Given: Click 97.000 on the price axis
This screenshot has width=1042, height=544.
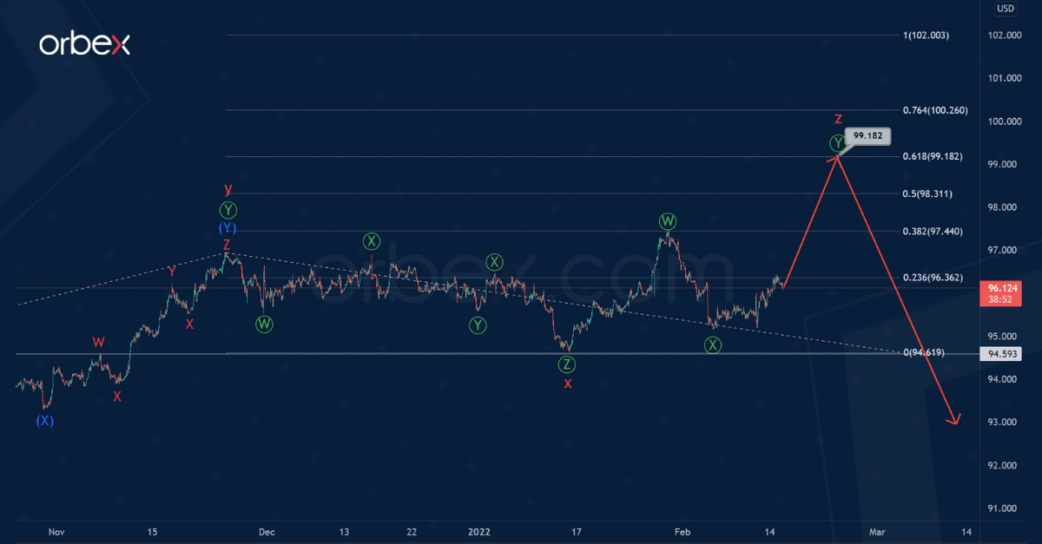Looking at the screenshot, I should click(1004, 250).
